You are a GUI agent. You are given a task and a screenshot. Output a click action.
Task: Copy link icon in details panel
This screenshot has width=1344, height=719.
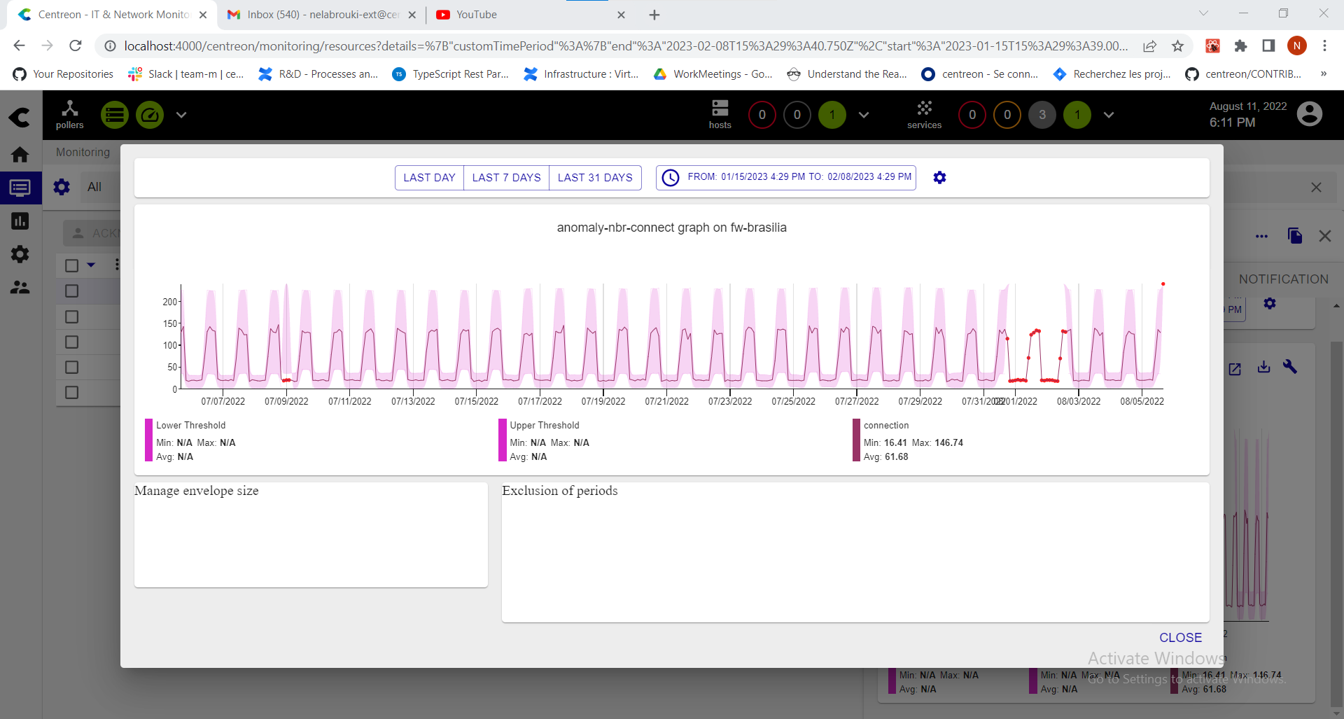pyautogui.click(x=1294, y=236)
